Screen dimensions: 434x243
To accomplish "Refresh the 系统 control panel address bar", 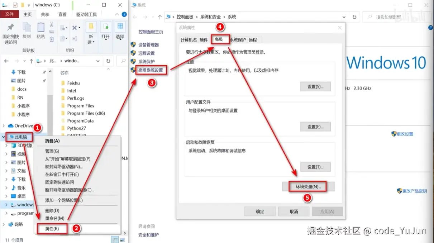I will 354,17.
